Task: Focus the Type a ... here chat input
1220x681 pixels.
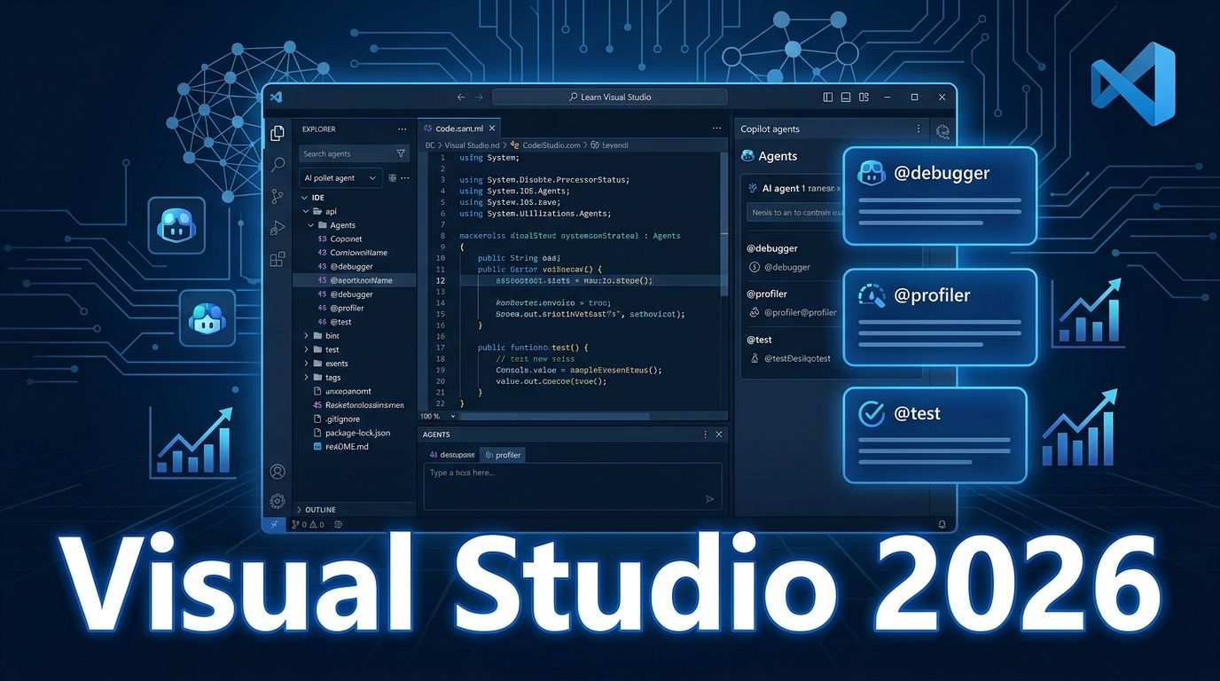Action: pos(573,486)
